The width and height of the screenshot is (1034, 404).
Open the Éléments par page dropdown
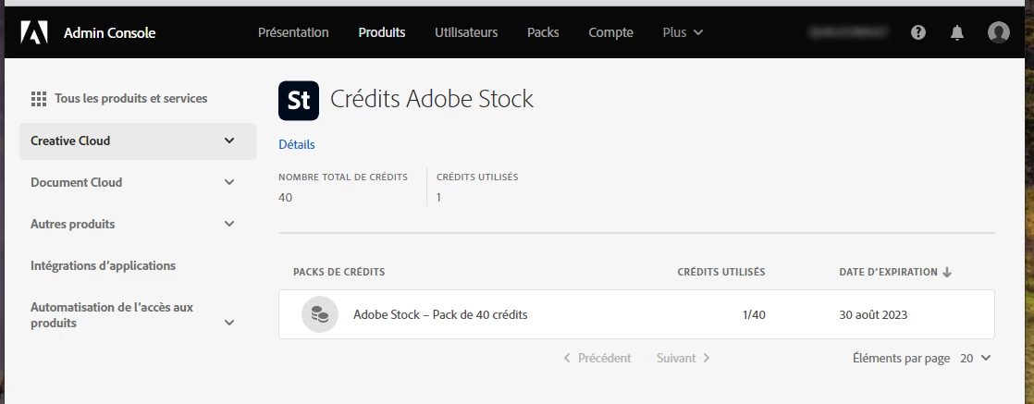(975, 358)
